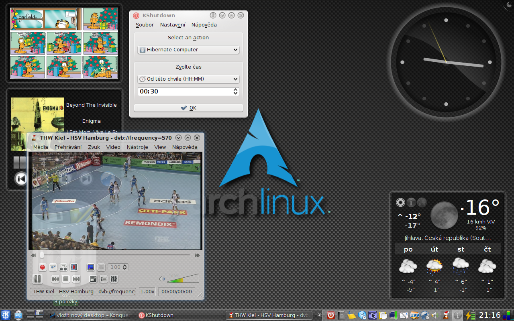The height and width of the screenshot is (321, 514).
Task: Toggle A-B loop in VLC
Action: pos(63,267)
